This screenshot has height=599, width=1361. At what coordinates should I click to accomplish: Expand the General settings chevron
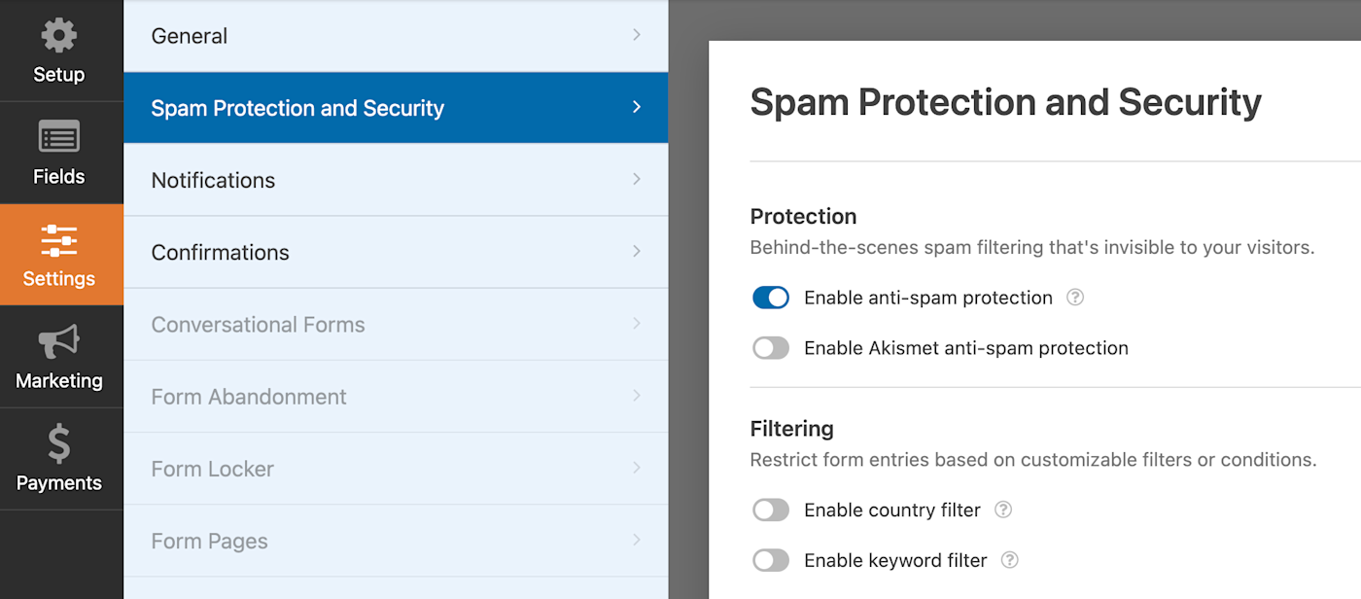[637, 35]
